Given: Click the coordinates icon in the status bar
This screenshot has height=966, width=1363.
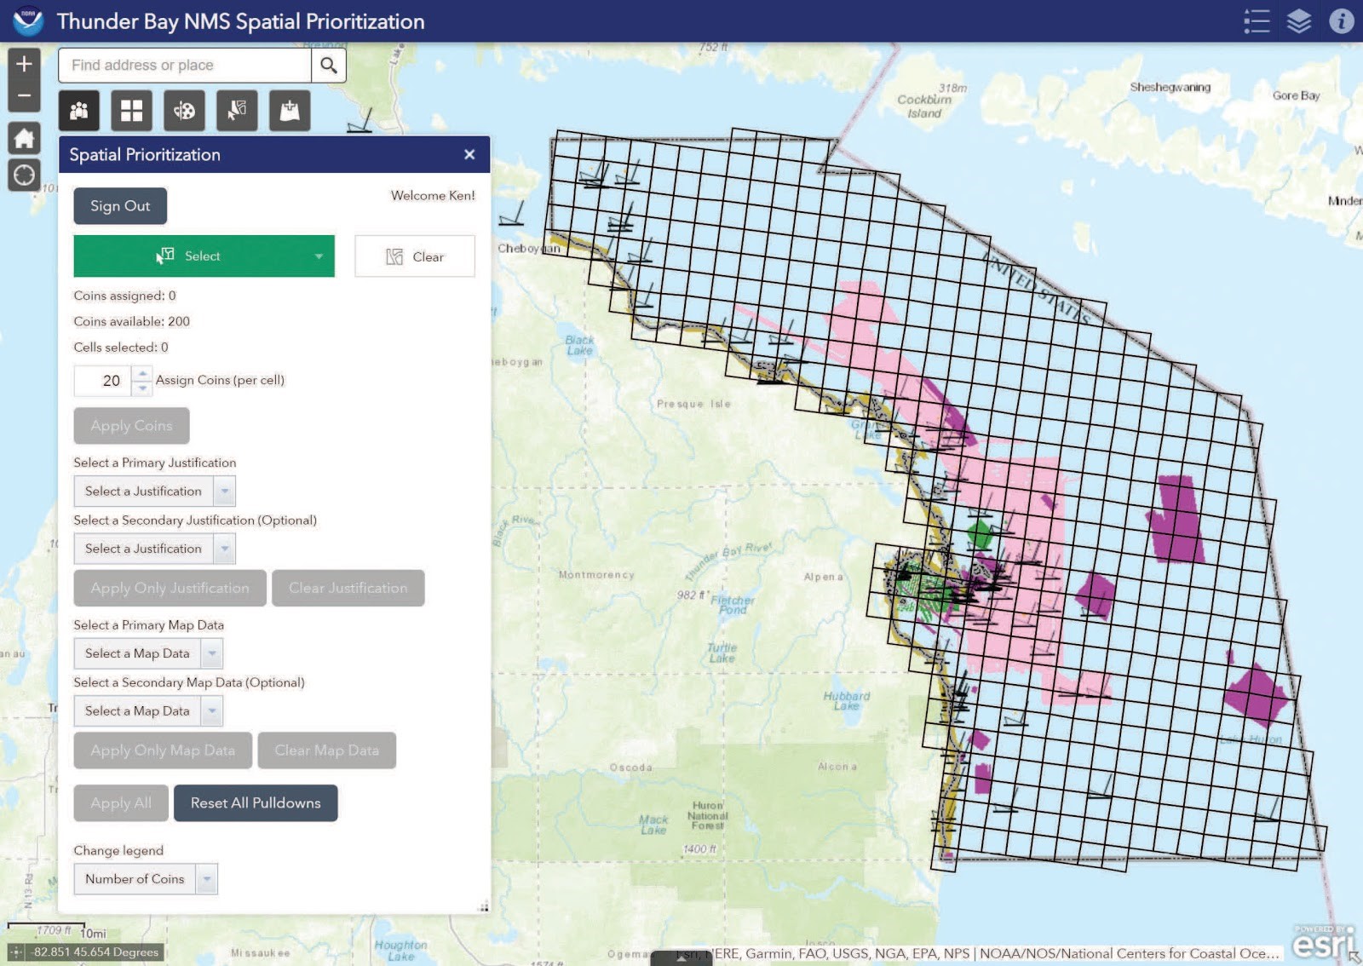Looking at the screenshot, I should [16, 952].
